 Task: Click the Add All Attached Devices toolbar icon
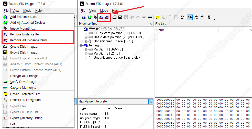click(90, 18)
